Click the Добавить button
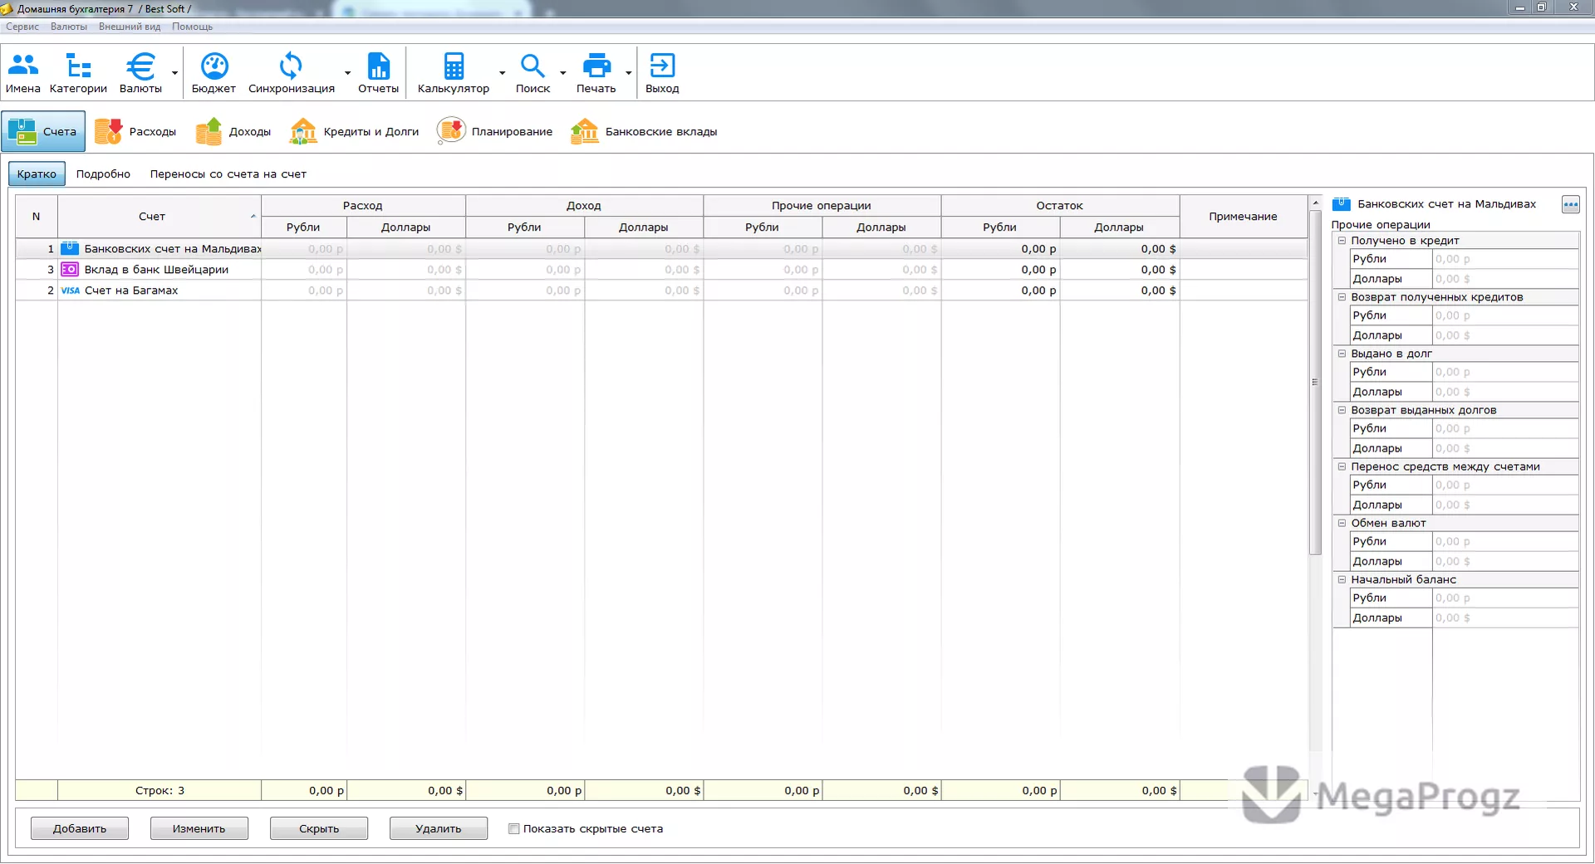Viewport: 1595px width, 864px height. click(x=80, y=828)
